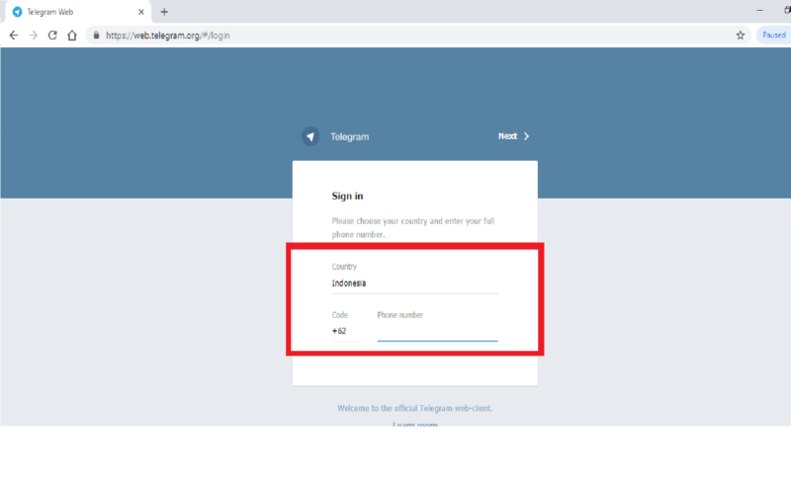Screen dimensions: 791x486
Task: Focus the Phone number input field
Action: 437,331
